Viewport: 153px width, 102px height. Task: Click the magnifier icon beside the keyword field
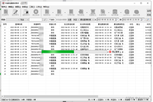tap(45, 20)
